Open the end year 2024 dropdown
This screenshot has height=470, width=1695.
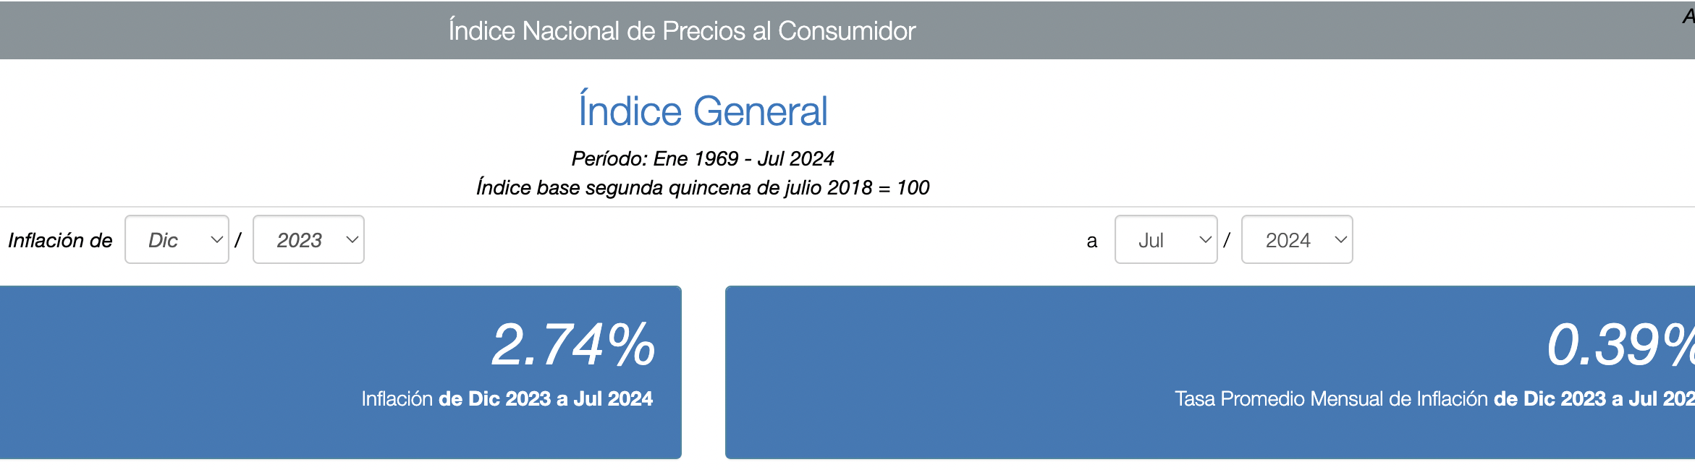pyautogui.click(x=1297, y=239)
